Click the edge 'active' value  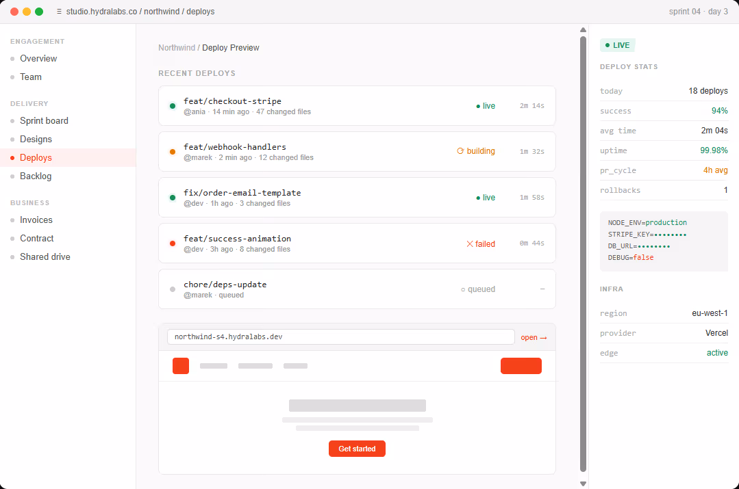click(x=717, y=352)
